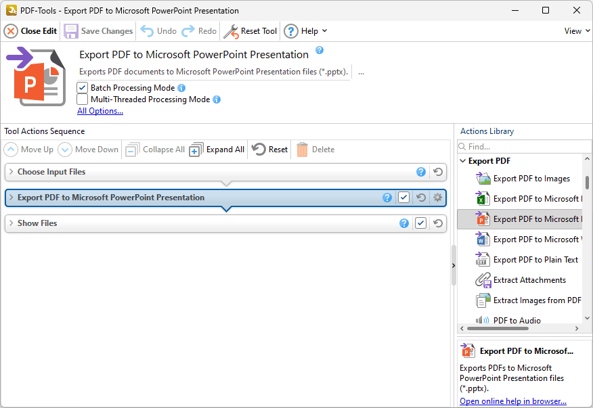Click the Reset sequence icon

(259, 150)
